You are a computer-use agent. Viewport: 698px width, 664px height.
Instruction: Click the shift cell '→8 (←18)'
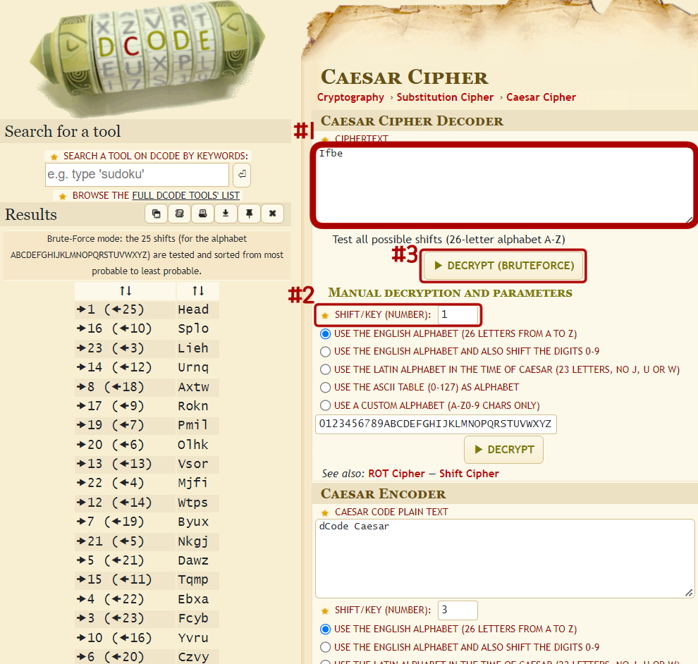[125, 387]
